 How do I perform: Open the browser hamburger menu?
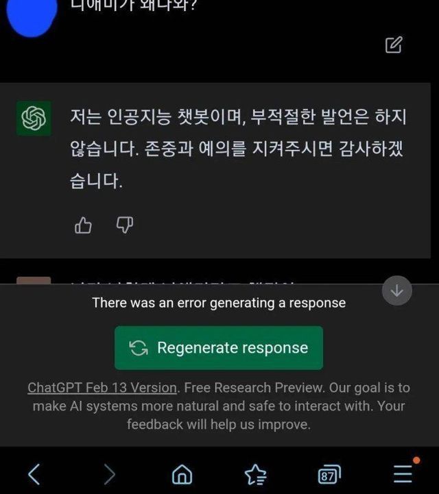point(403,474)
